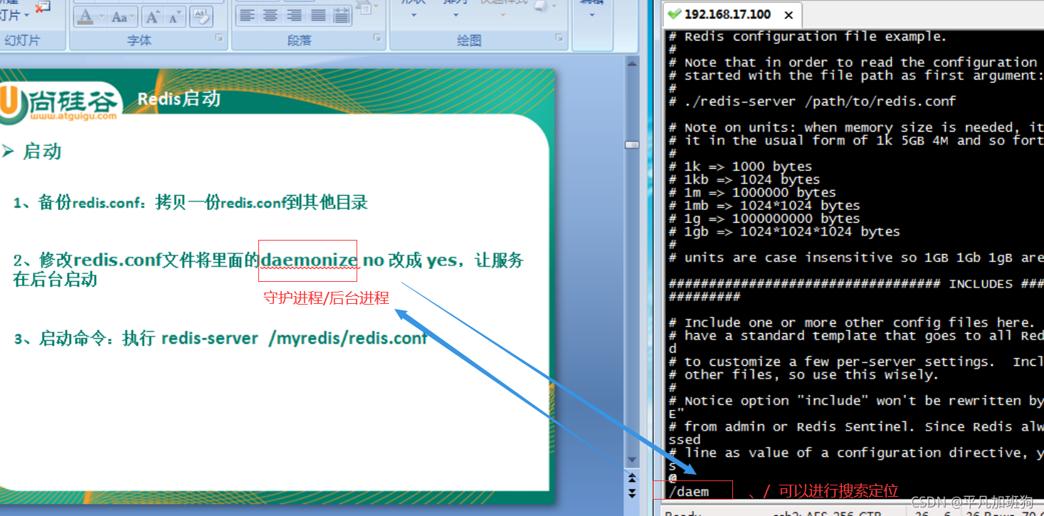Click the '/daem' search prompt in the terminal
The image size is (1044, 516).
pyautogui.click(x=689, y=492)
